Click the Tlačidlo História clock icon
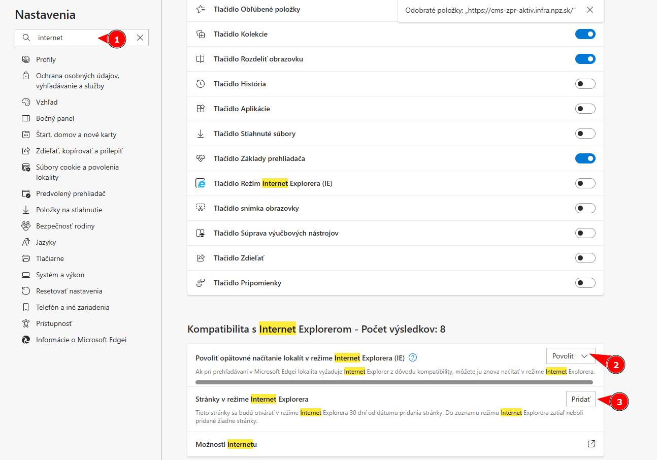This screenshot has width=657, height=460. pos(201,84)
